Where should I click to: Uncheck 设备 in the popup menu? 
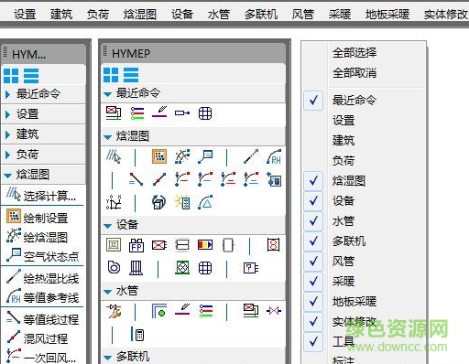click(x=313, y=200)
